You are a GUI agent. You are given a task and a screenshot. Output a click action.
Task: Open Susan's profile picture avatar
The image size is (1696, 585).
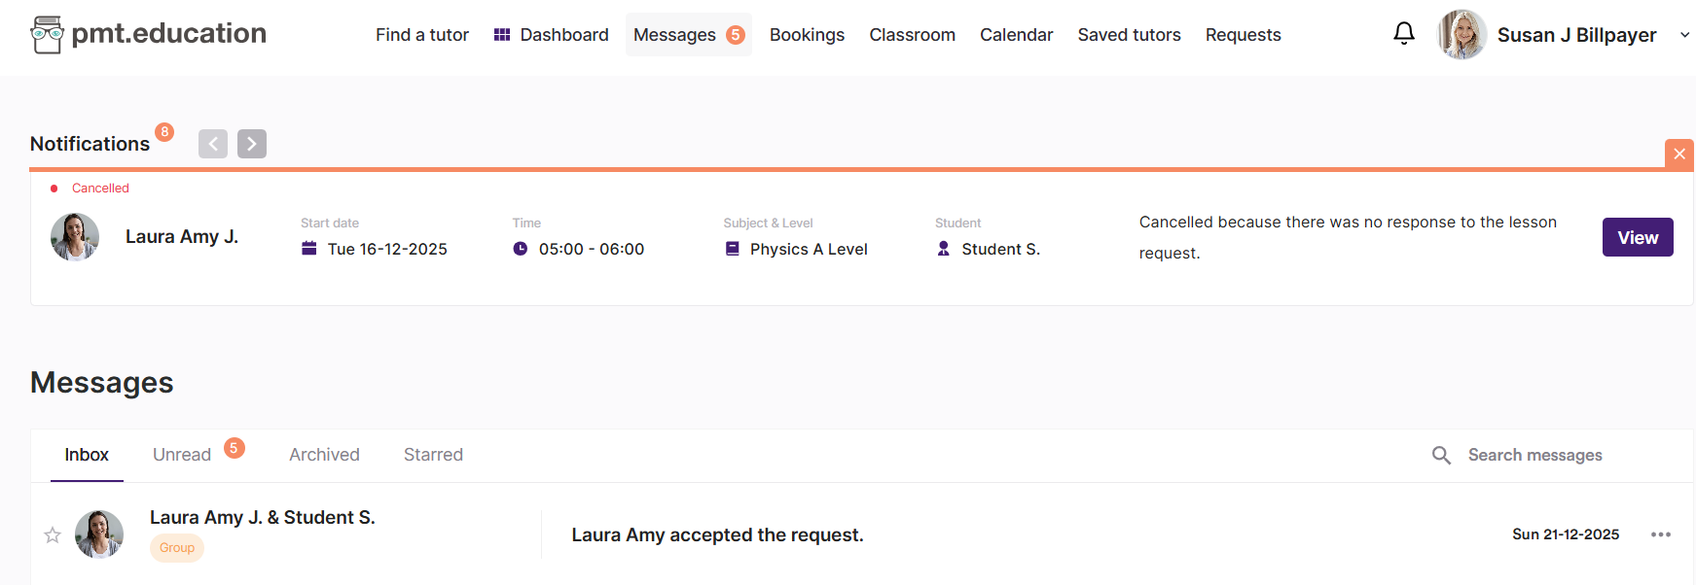click(1461, 35)
